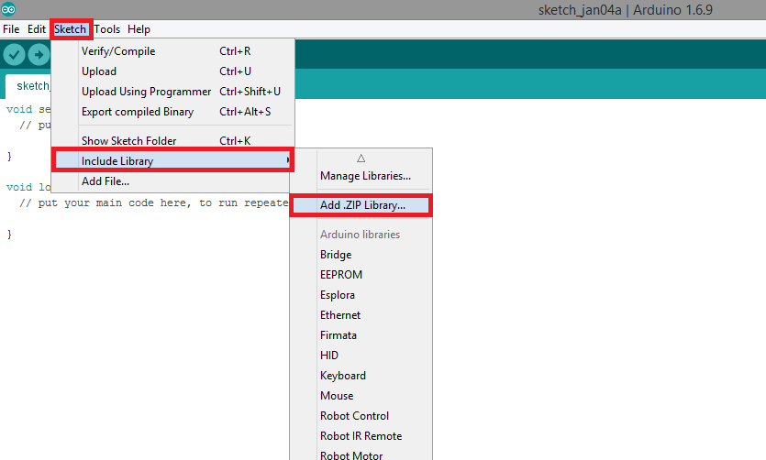The image size is (766, 460).
Task: Include the Robot Motor library
Action: 361,455
